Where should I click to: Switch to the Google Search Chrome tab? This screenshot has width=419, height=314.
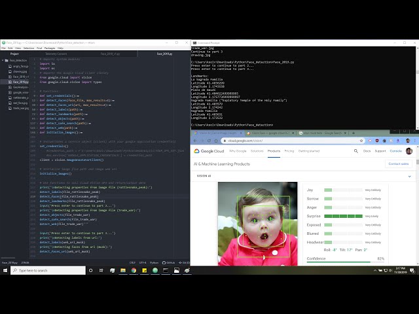322,133
